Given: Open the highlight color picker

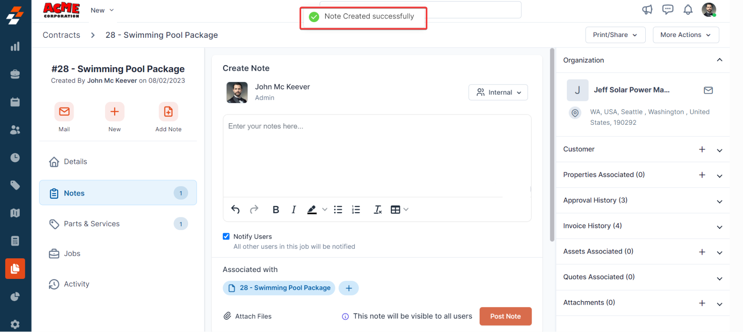Looking at the screenshot, I should 325,210.
